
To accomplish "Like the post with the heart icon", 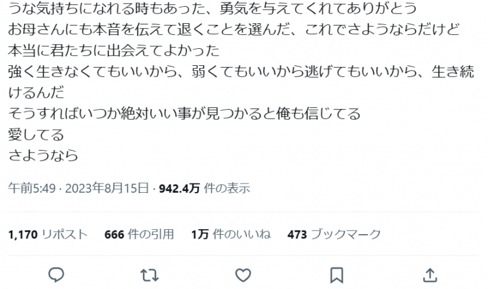I will 243,276.
